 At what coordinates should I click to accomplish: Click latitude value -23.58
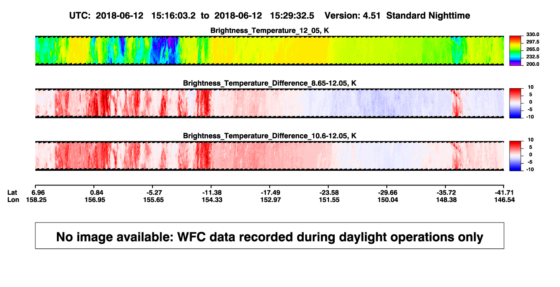tap(329, 192)
